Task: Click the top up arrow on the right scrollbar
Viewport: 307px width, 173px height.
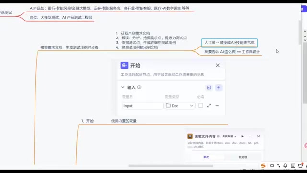Action: 305,31
